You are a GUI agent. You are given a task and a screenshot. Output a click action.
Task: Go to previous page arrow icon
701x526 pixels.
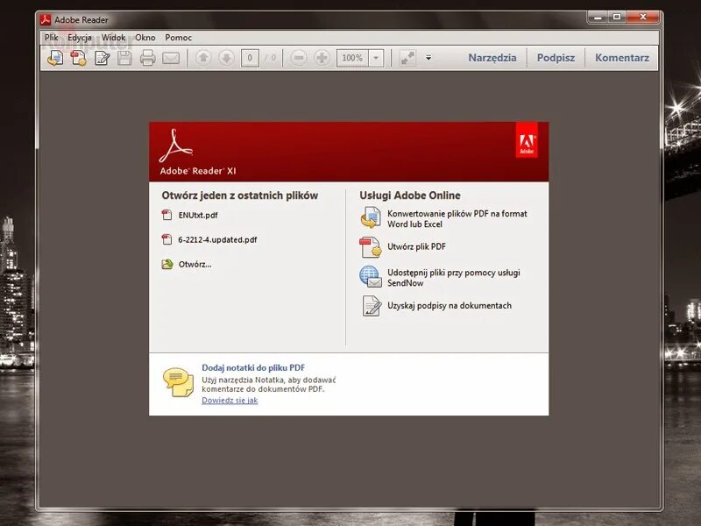tap(203, 58)
